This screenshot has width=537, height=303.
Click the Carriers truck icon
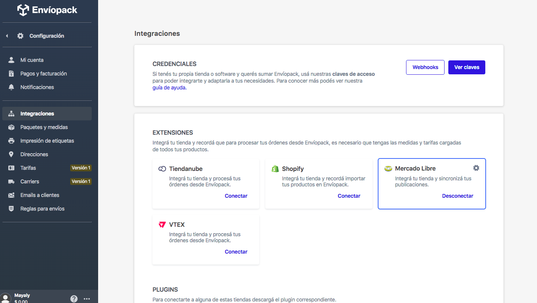(x=11, y=181)
